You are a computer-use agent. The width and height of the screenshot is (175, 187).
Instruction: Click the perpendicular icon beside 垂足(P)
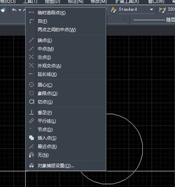point(31,113)
